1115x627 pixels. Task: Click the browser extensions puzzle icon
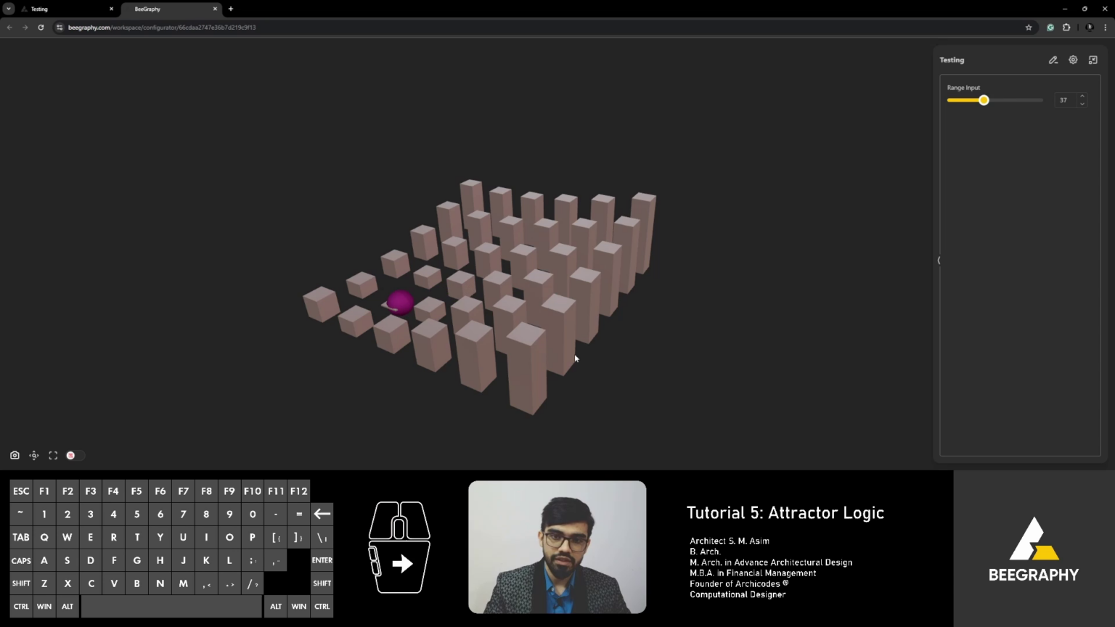pos(1066,27)
